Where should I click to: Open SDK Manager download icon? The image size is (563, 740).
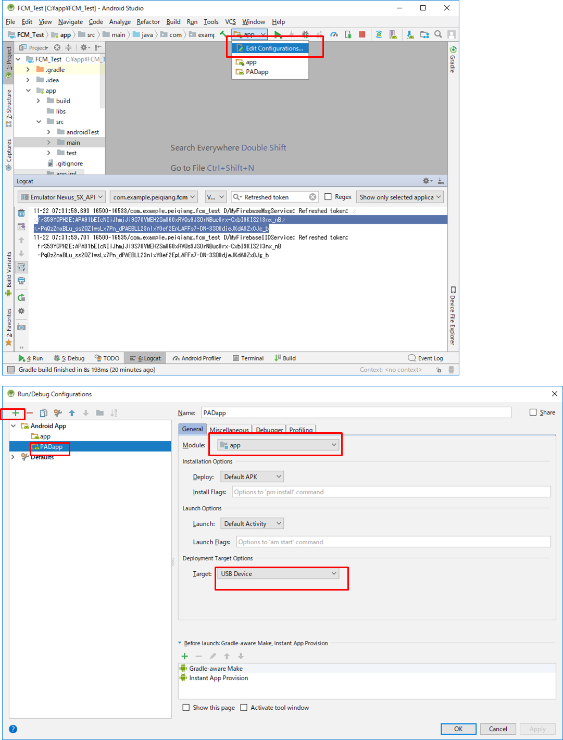pyautogui.click(x=410, y=34)
